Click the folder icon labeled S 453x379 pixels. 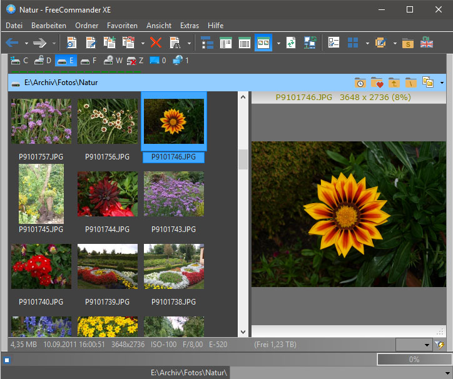click(x=408, y=43)
